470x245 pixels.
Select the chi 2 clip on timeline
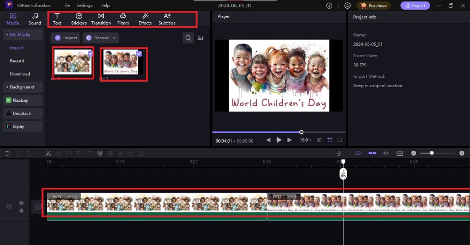[157, 207]
